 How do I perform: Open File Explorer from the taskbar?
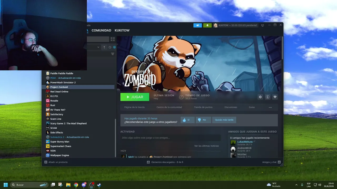tap(68, 185)
